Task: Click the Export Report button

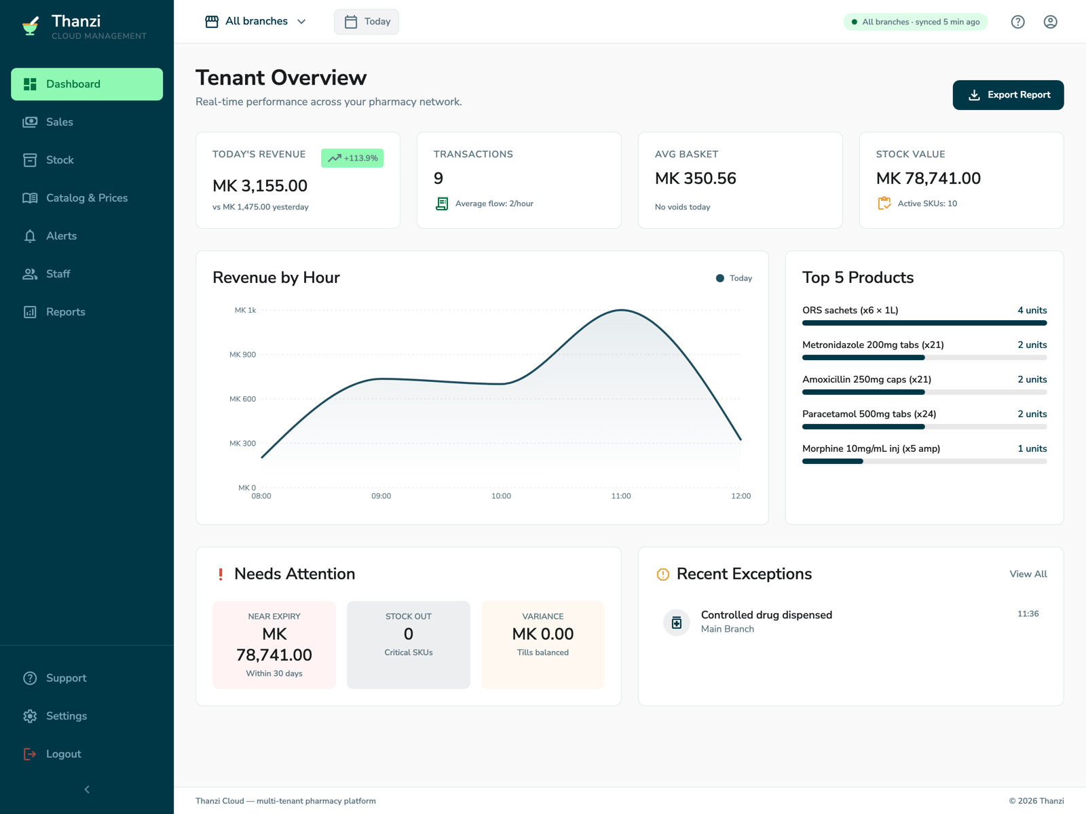Action: (1008, 95)
